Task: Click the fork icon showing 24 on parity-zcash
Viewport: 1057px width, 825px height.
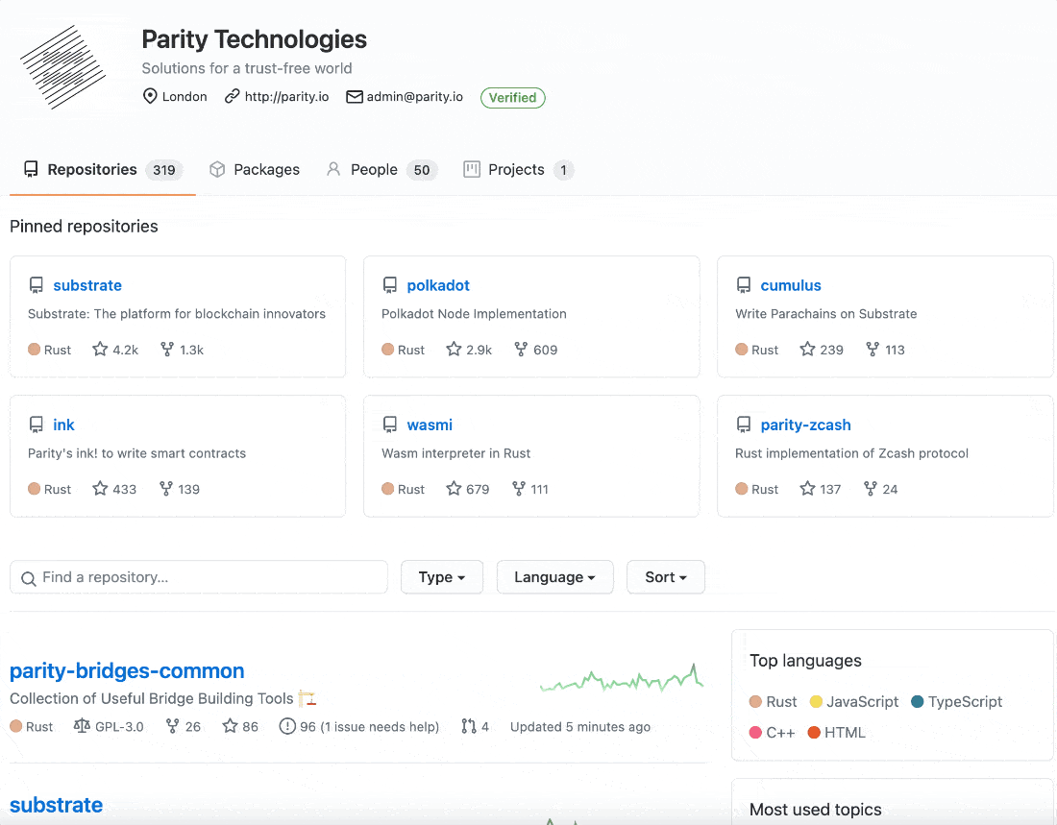Action: (x=871, y=489)
